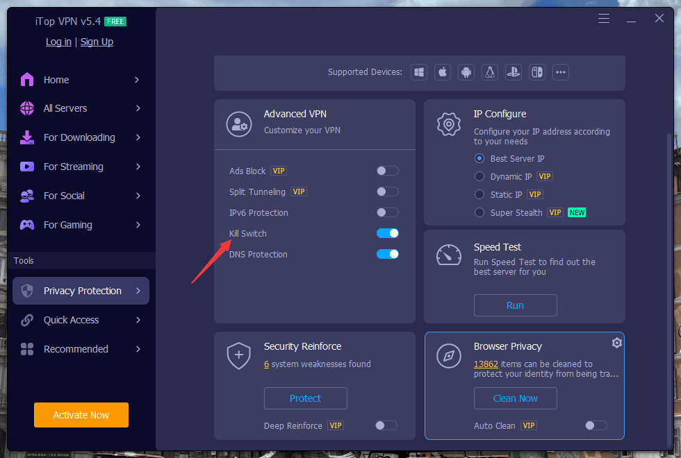The width and height of the screenshot is (681, 458).
Task: Select the Static IP radio button
Action: pos(479,194)
